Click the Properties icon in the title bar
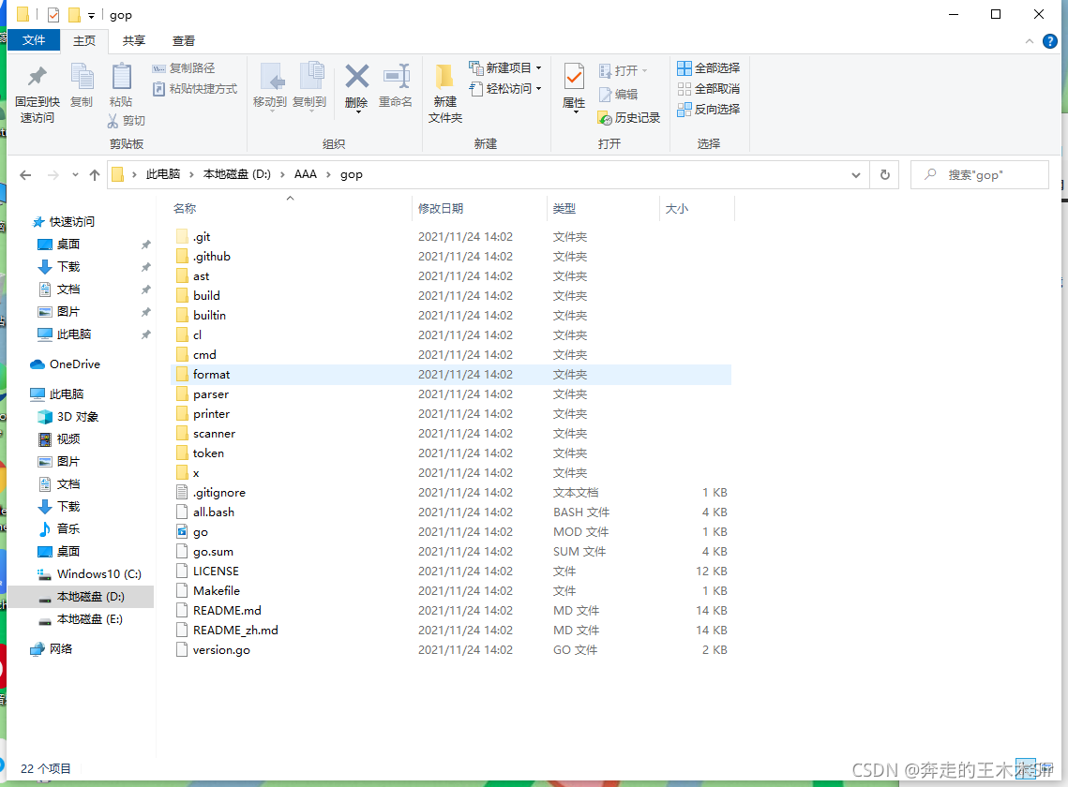Viewport: 1068px width, 787px height. pos(53,14)
